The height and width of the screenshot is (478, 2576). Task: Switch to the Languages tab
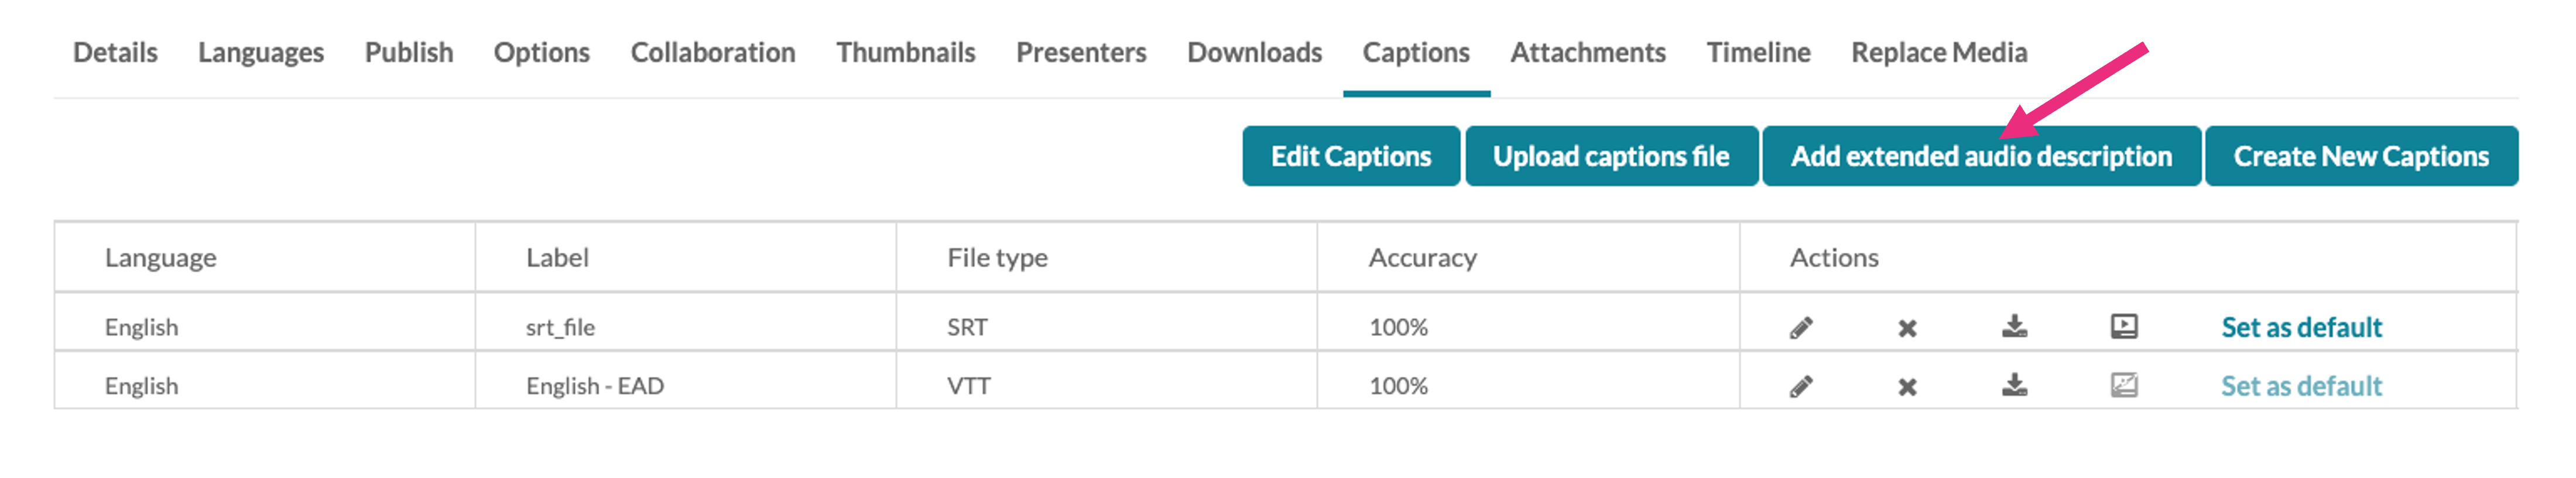(260, 52)
